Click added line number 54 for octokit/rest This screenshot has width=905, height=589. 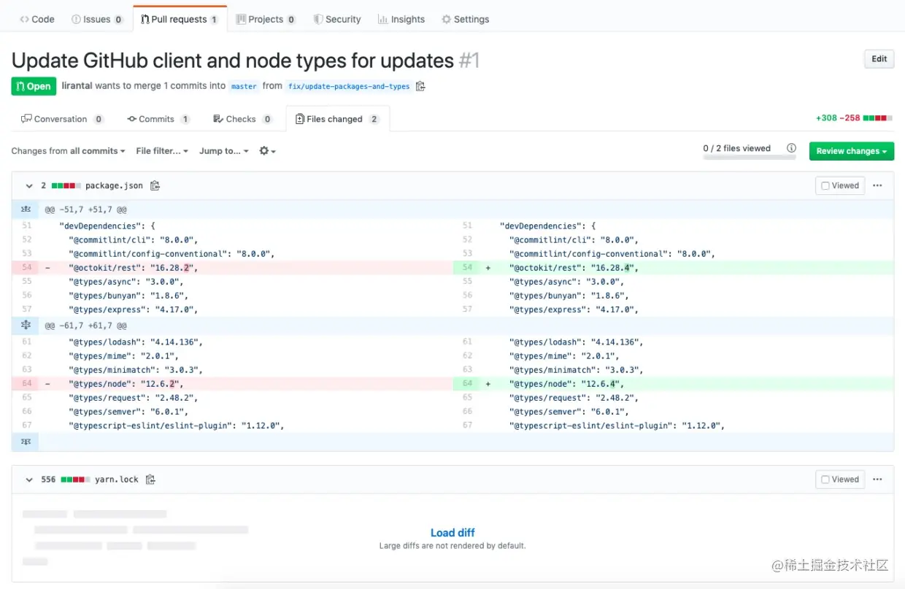[x=467, y=268]
